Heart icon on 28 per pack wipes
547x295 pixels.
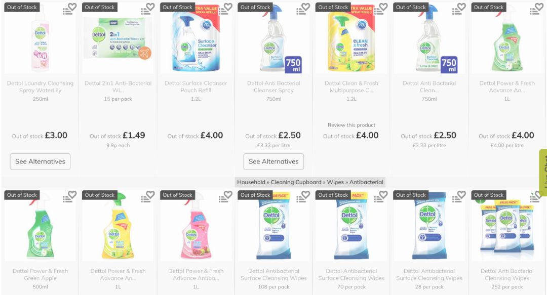(x=461, y=195)
